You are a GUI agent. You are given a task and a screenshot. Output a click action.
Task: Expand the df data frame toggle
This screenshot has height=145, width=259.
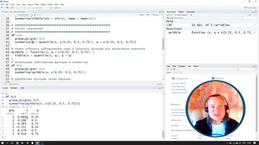tap(167, 25)
